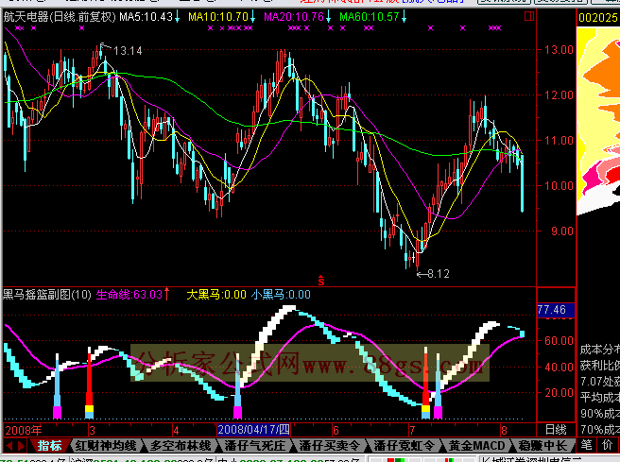The height and width of the screenshot is (462, 620).
Task: Click the highlighted date 2008/04/17/四
Action: pos(253,430)
